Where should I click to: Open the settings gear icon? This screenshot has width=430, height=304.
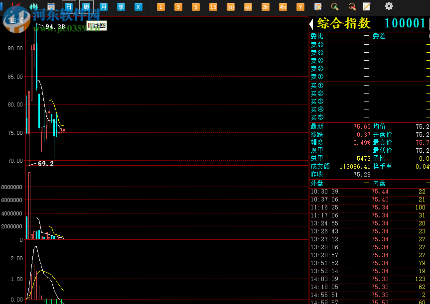[x=389, y=6]
